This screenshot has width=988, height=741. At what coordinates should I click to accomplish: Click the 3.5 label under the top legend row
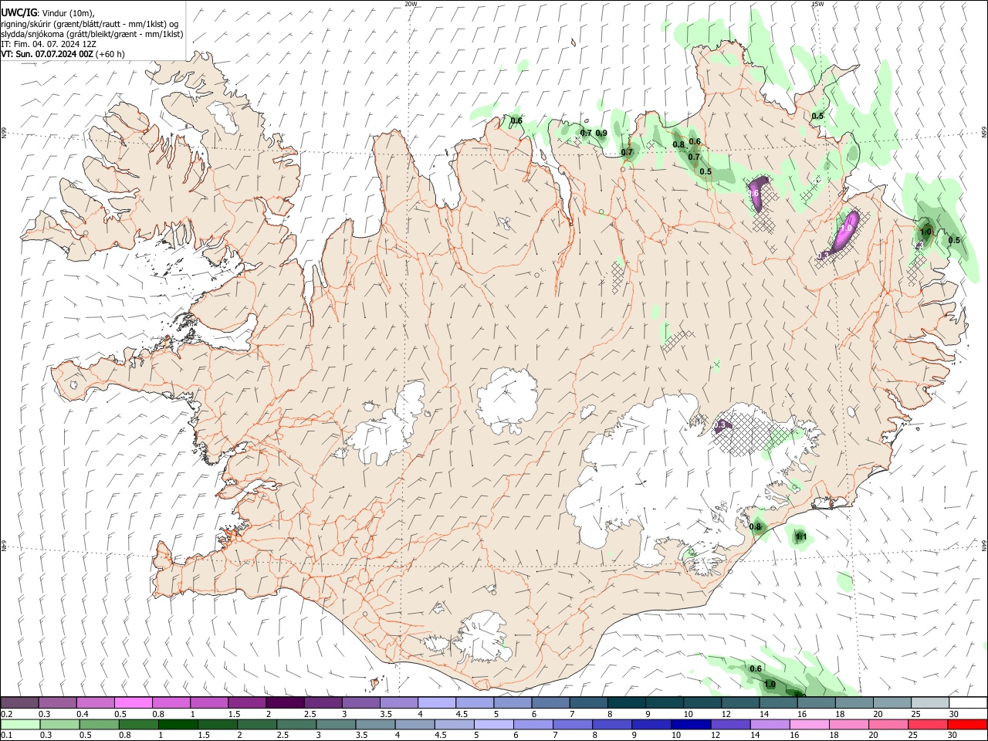384,714
